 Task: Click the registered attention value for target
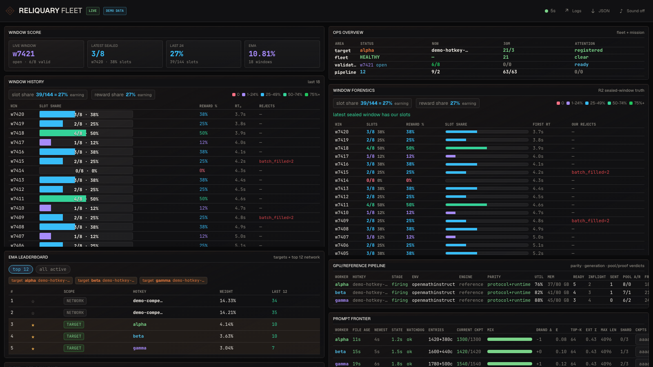click(589, 51)
